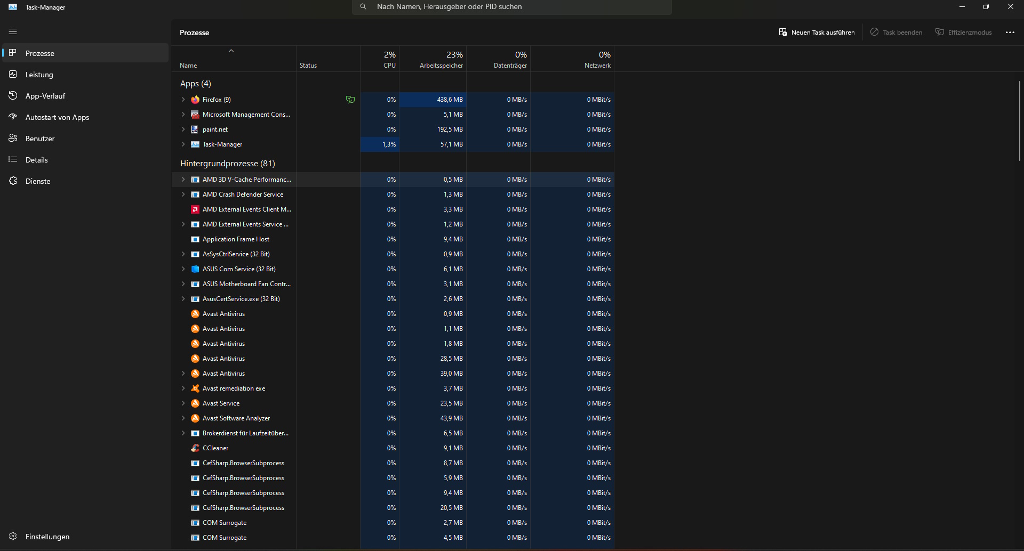Click the Avast Software Analyzer icon
The width and height of the screenshot is (1024, 551).
coord(195,418)
